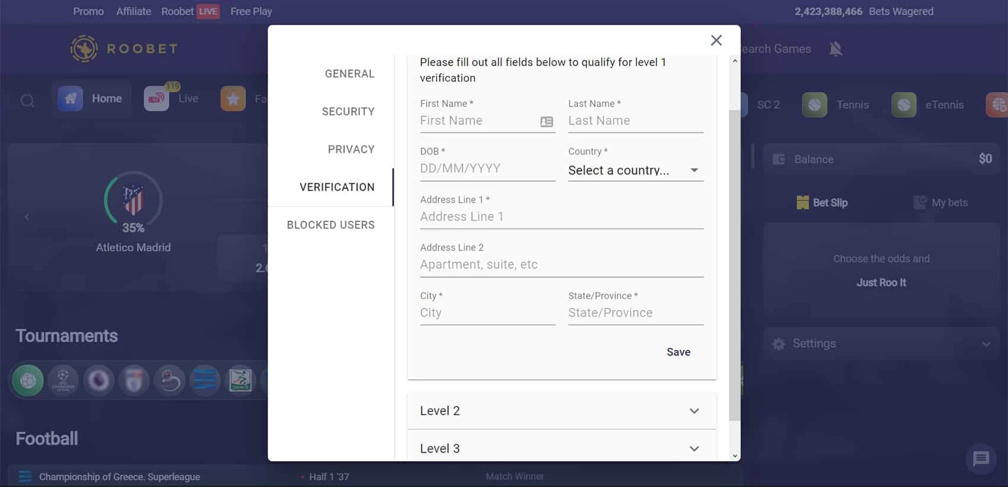Open the Affiliate link
Viewport: 1008px width, 487px height.
[133, 11]
